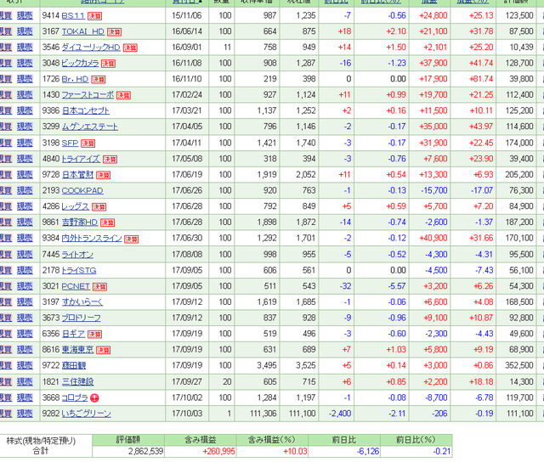544x462 pixels.
Task: Click the 決算 badge next to BS11
Action: pyautogui.click(x=94, y=16)
